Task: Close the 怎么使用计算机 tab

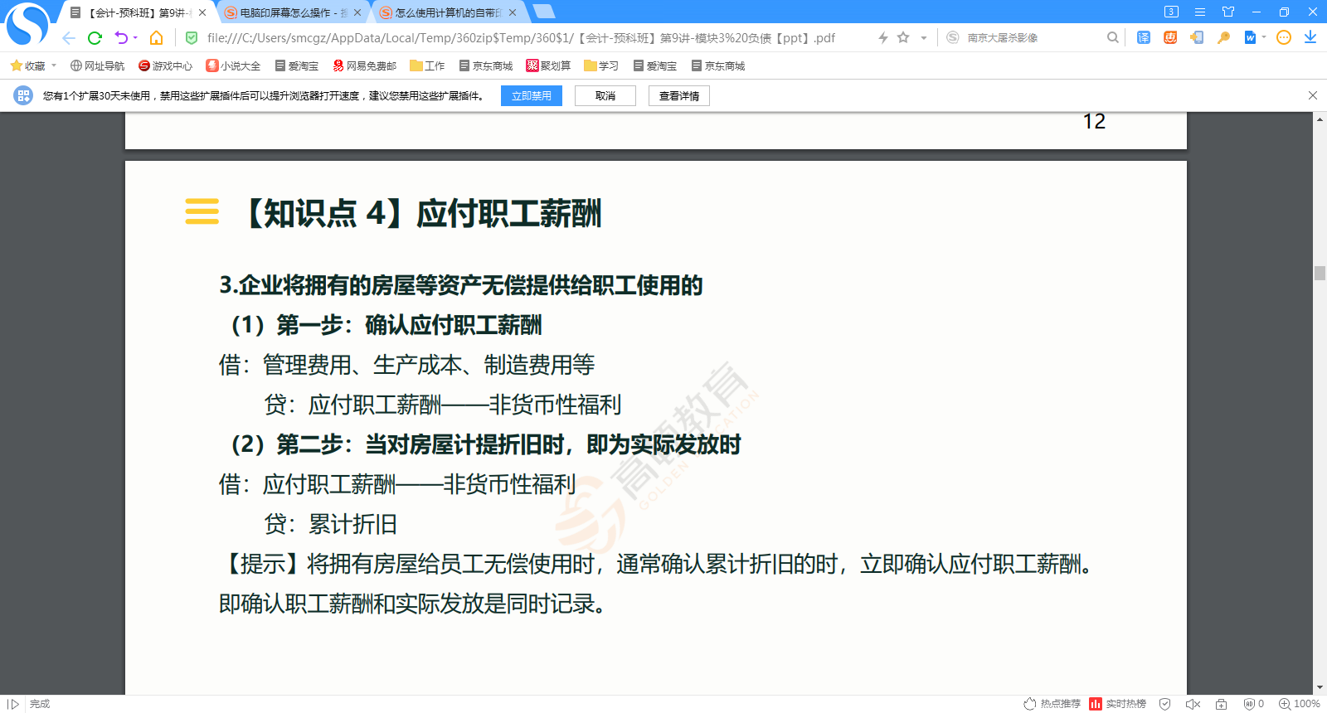Action: point(513,12)
